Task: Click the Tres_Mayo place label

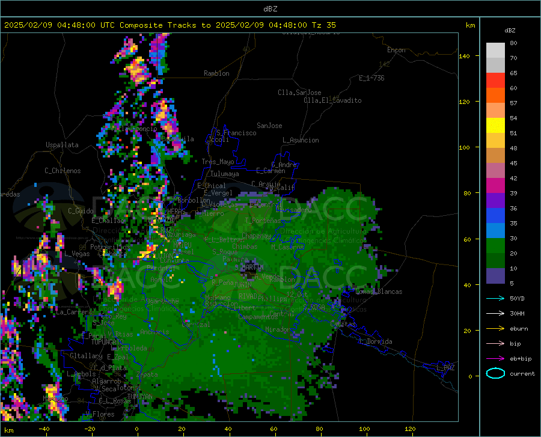Action: point(218,162)
